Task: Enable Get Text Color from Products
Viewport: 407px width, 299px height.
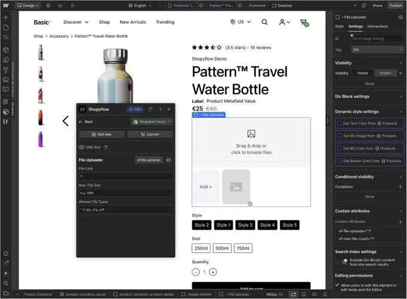Action: click(339, 123)
